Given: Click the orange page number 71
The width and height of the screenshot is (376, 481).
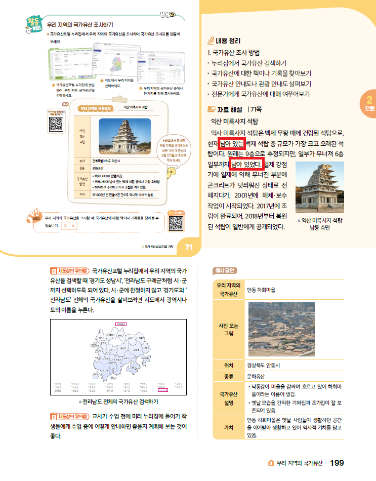Looking at the screenshot, I should click(189, 247).
